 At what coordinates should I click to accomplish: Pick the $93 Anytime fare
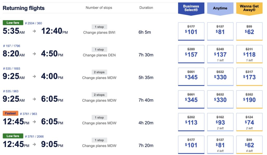(220, 122)
